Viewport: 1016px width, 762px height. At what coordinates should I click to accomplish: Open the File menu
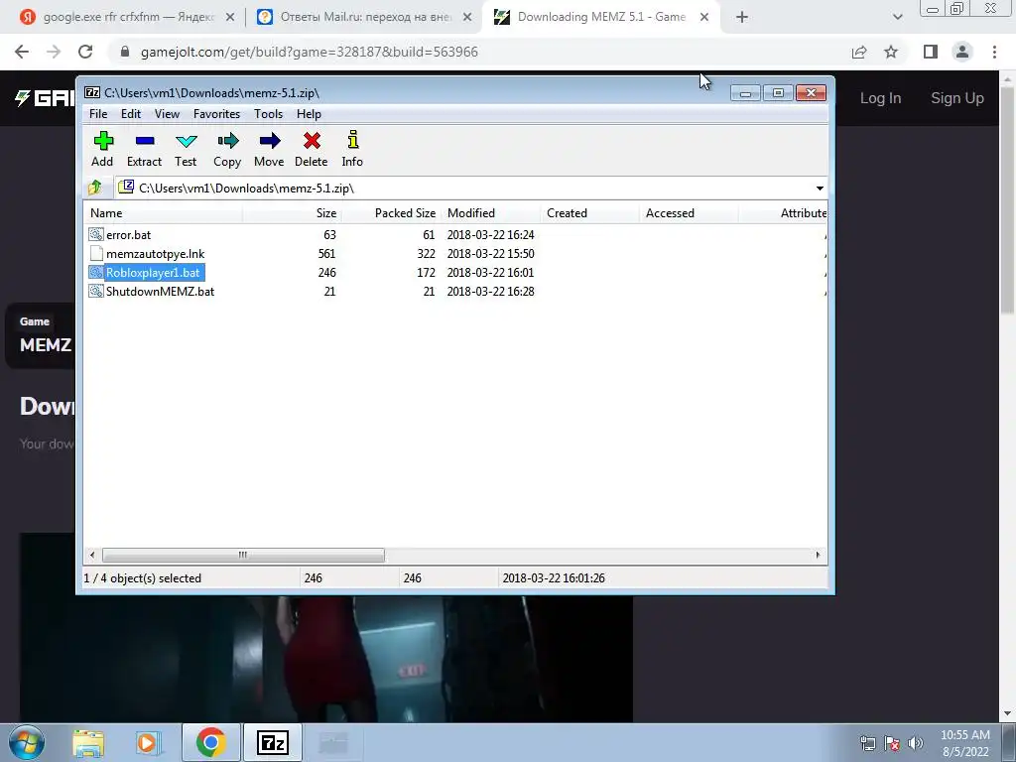tap(98, 114)
